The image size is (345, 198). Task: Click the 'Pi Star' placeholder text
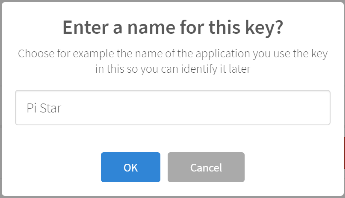coord(44,108)
